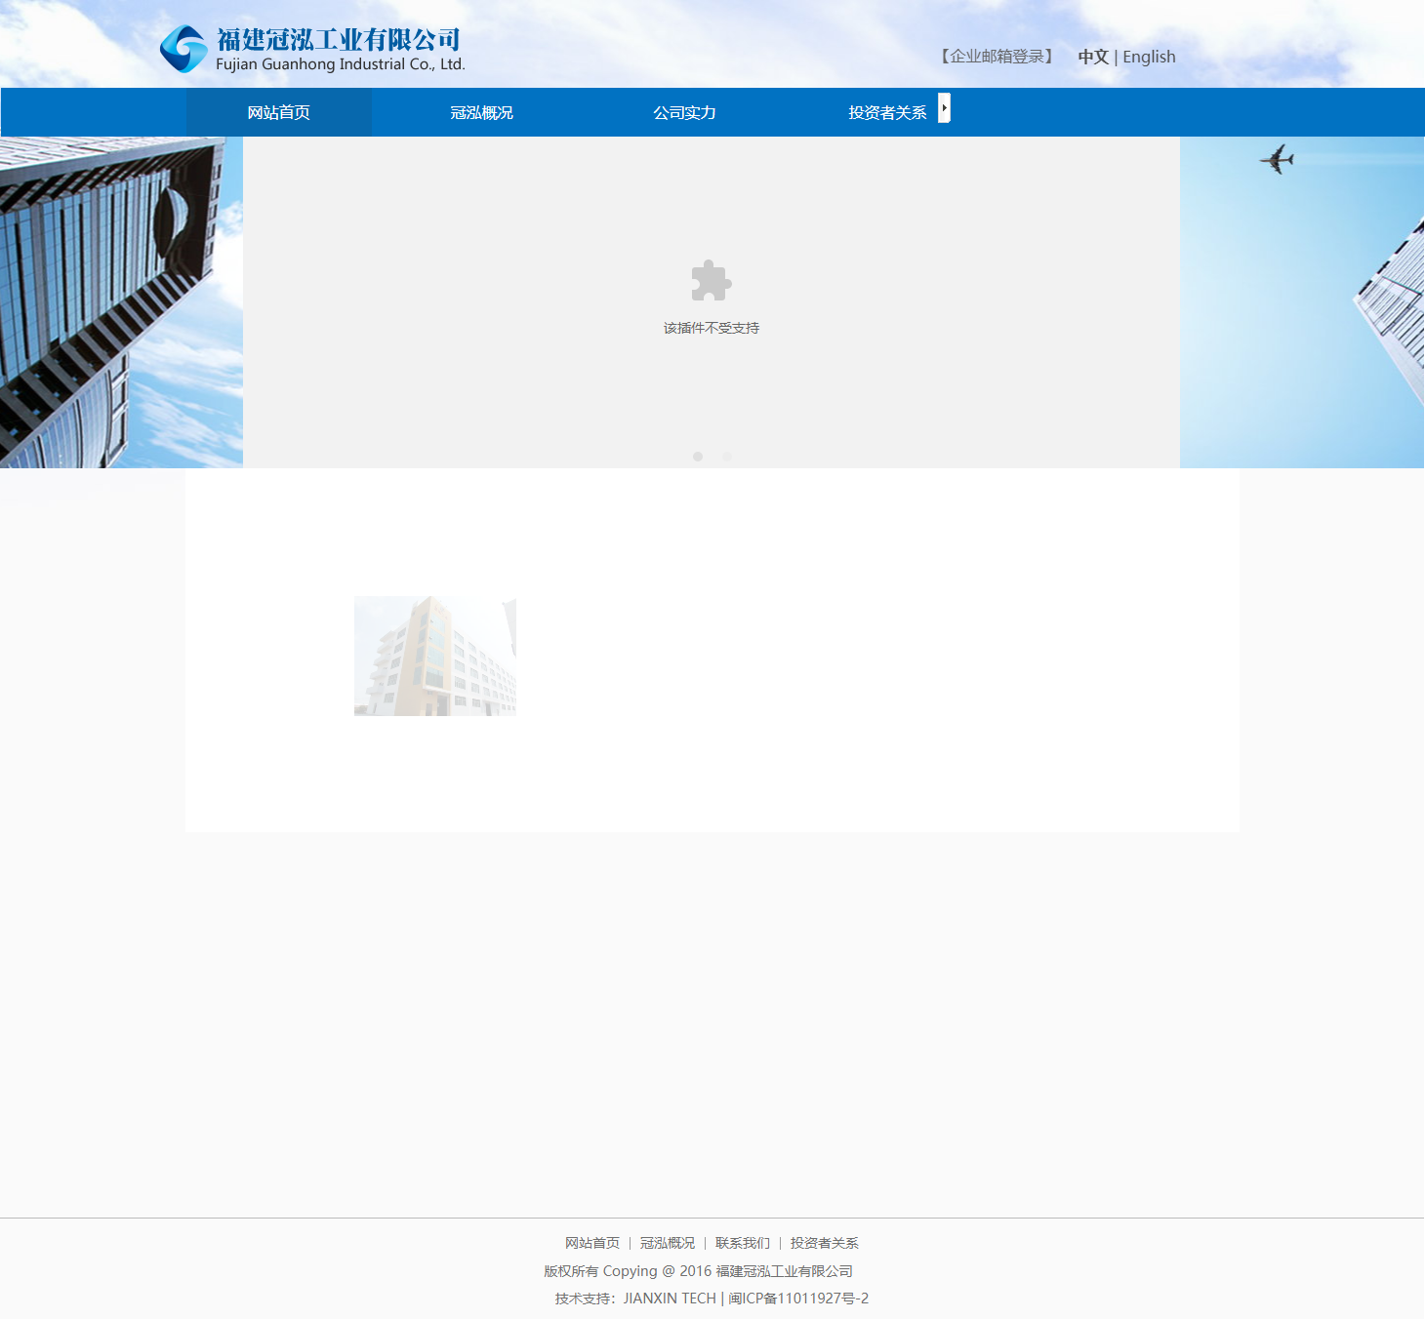Open the 冠泓概况 navigation menu
This screenshot has width=1425, height=1319.
pyautogui.click(x=482, y=112)
